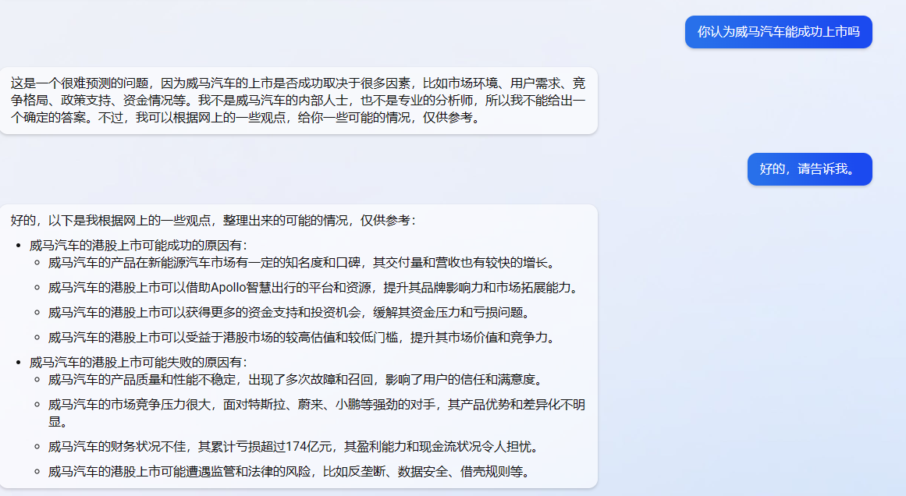Select the first assistant response bubble

pyautogui.click(x=299, y=101)
